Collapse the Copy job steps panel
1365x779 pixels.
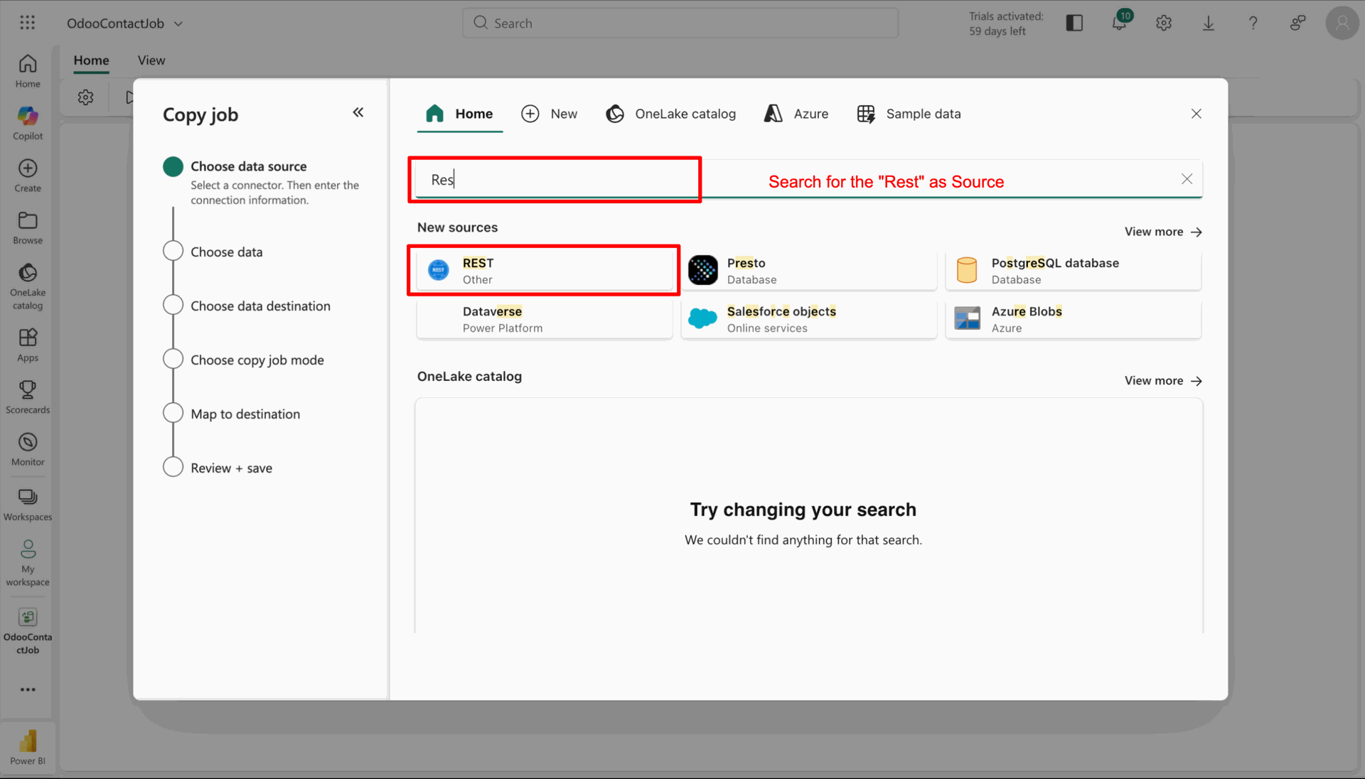coord(358,112)
